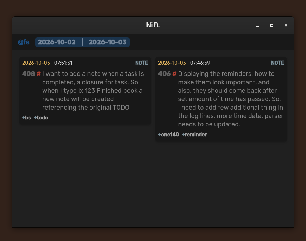Image resolution: width=306 pixels, height=241 pixels.
Task: Click note ID 406
Action: point(164,74)
